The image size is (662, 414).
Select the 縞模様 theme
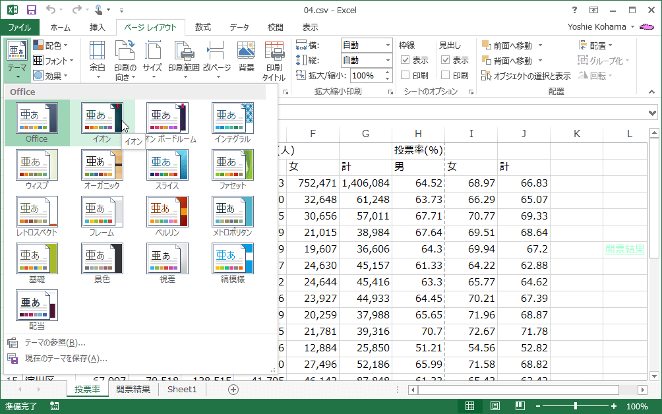[x=233, y=263]
